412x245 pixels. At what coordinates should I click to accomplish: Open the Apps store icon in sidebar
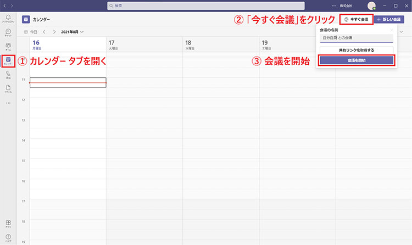(8, 224)
